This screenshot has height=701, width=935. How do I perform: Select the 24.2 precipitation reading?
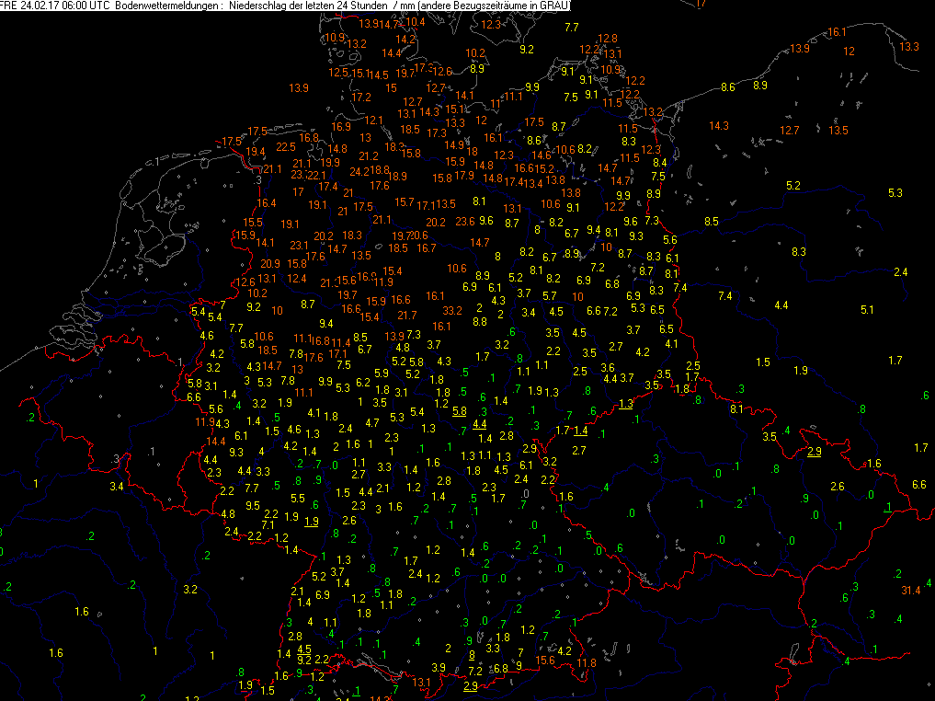coord(359,171)
